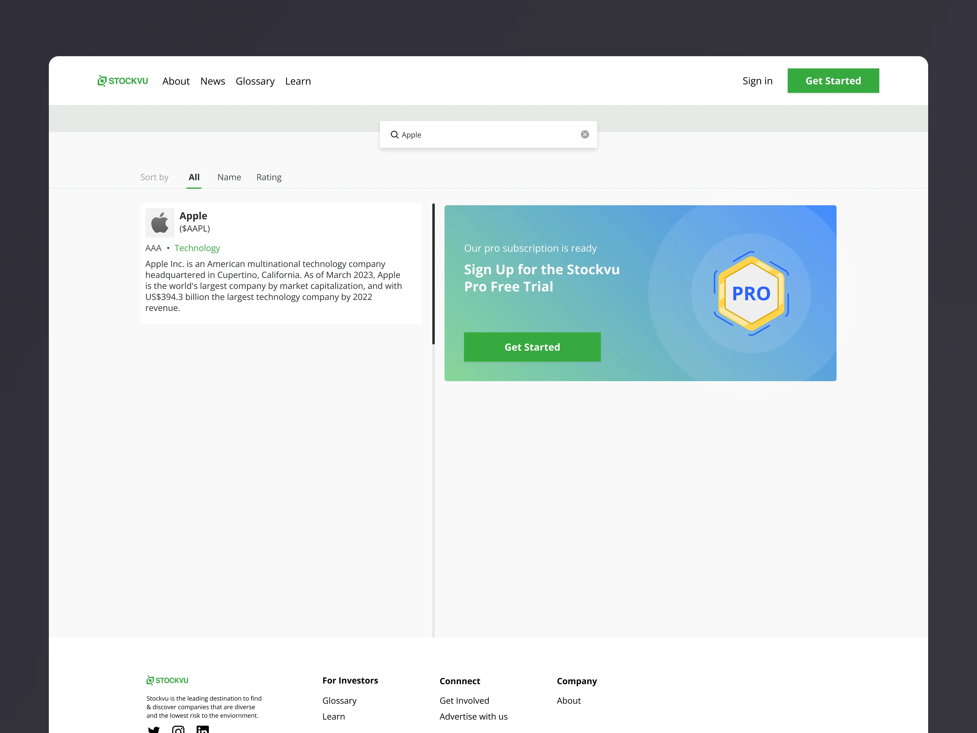Open the About menu in header
The image size is (977, 733).
pyautogui.click(x=176, y=81)
